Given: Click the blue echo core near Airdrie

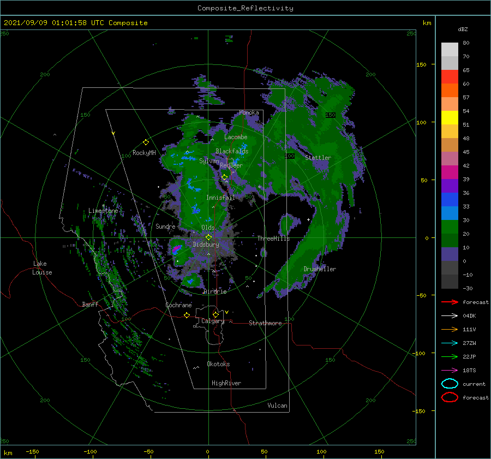Looking at the screenshot, I should tap(190, 282).
